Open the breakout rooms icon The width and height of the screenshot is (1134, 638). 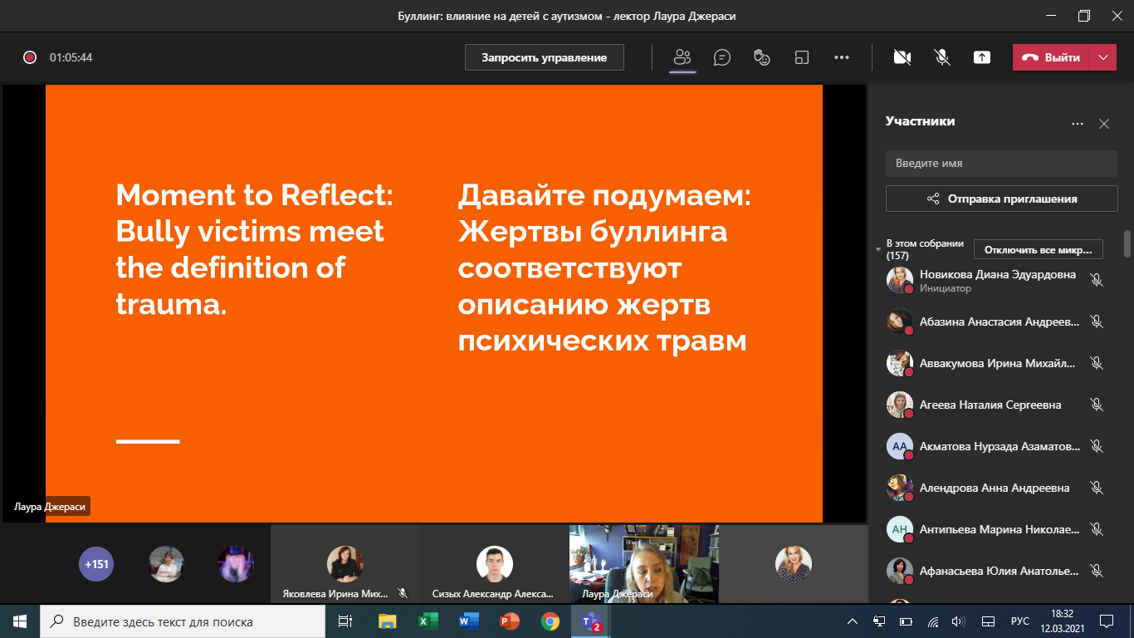pos(801,57)
